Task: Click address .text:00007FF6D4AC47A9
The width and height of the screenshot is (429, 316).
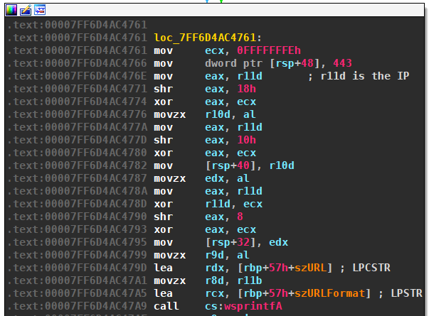Action: [77, 306]
